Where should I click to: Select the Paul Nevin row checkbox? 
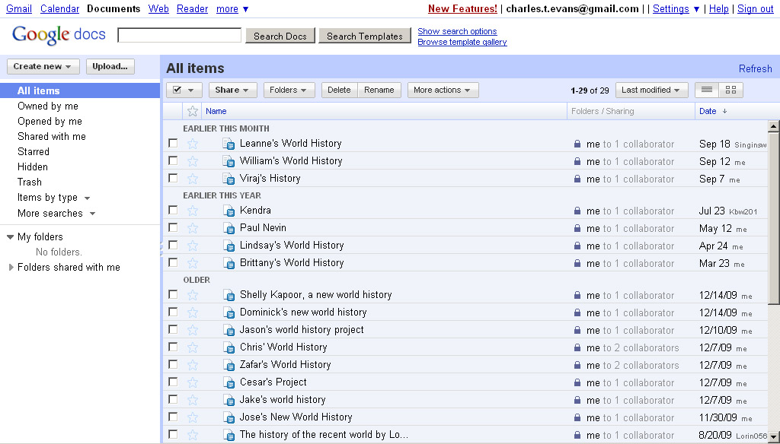[x=173, y=227]
